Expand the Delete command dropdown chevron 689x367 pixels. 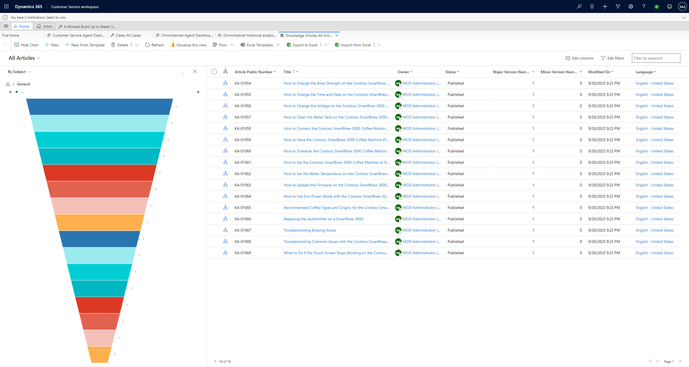coord(136,45)
